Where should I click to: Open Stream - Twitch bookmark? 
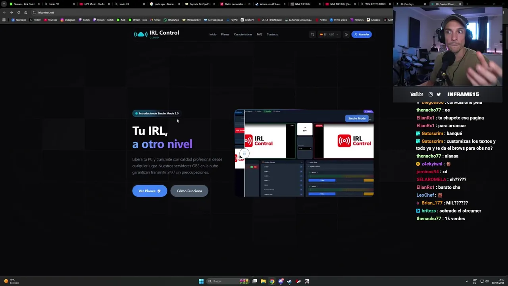(x=103, y=20)
